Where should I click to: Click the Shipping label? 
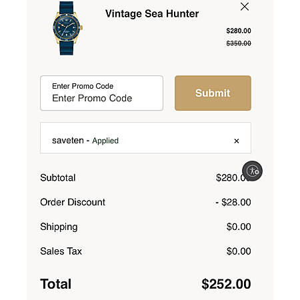pyautogui.click(x=59, y=227)
